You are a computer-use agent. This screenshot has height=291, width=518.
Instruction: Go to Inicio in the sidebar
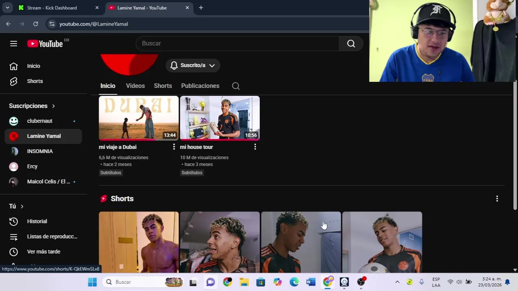43,66
